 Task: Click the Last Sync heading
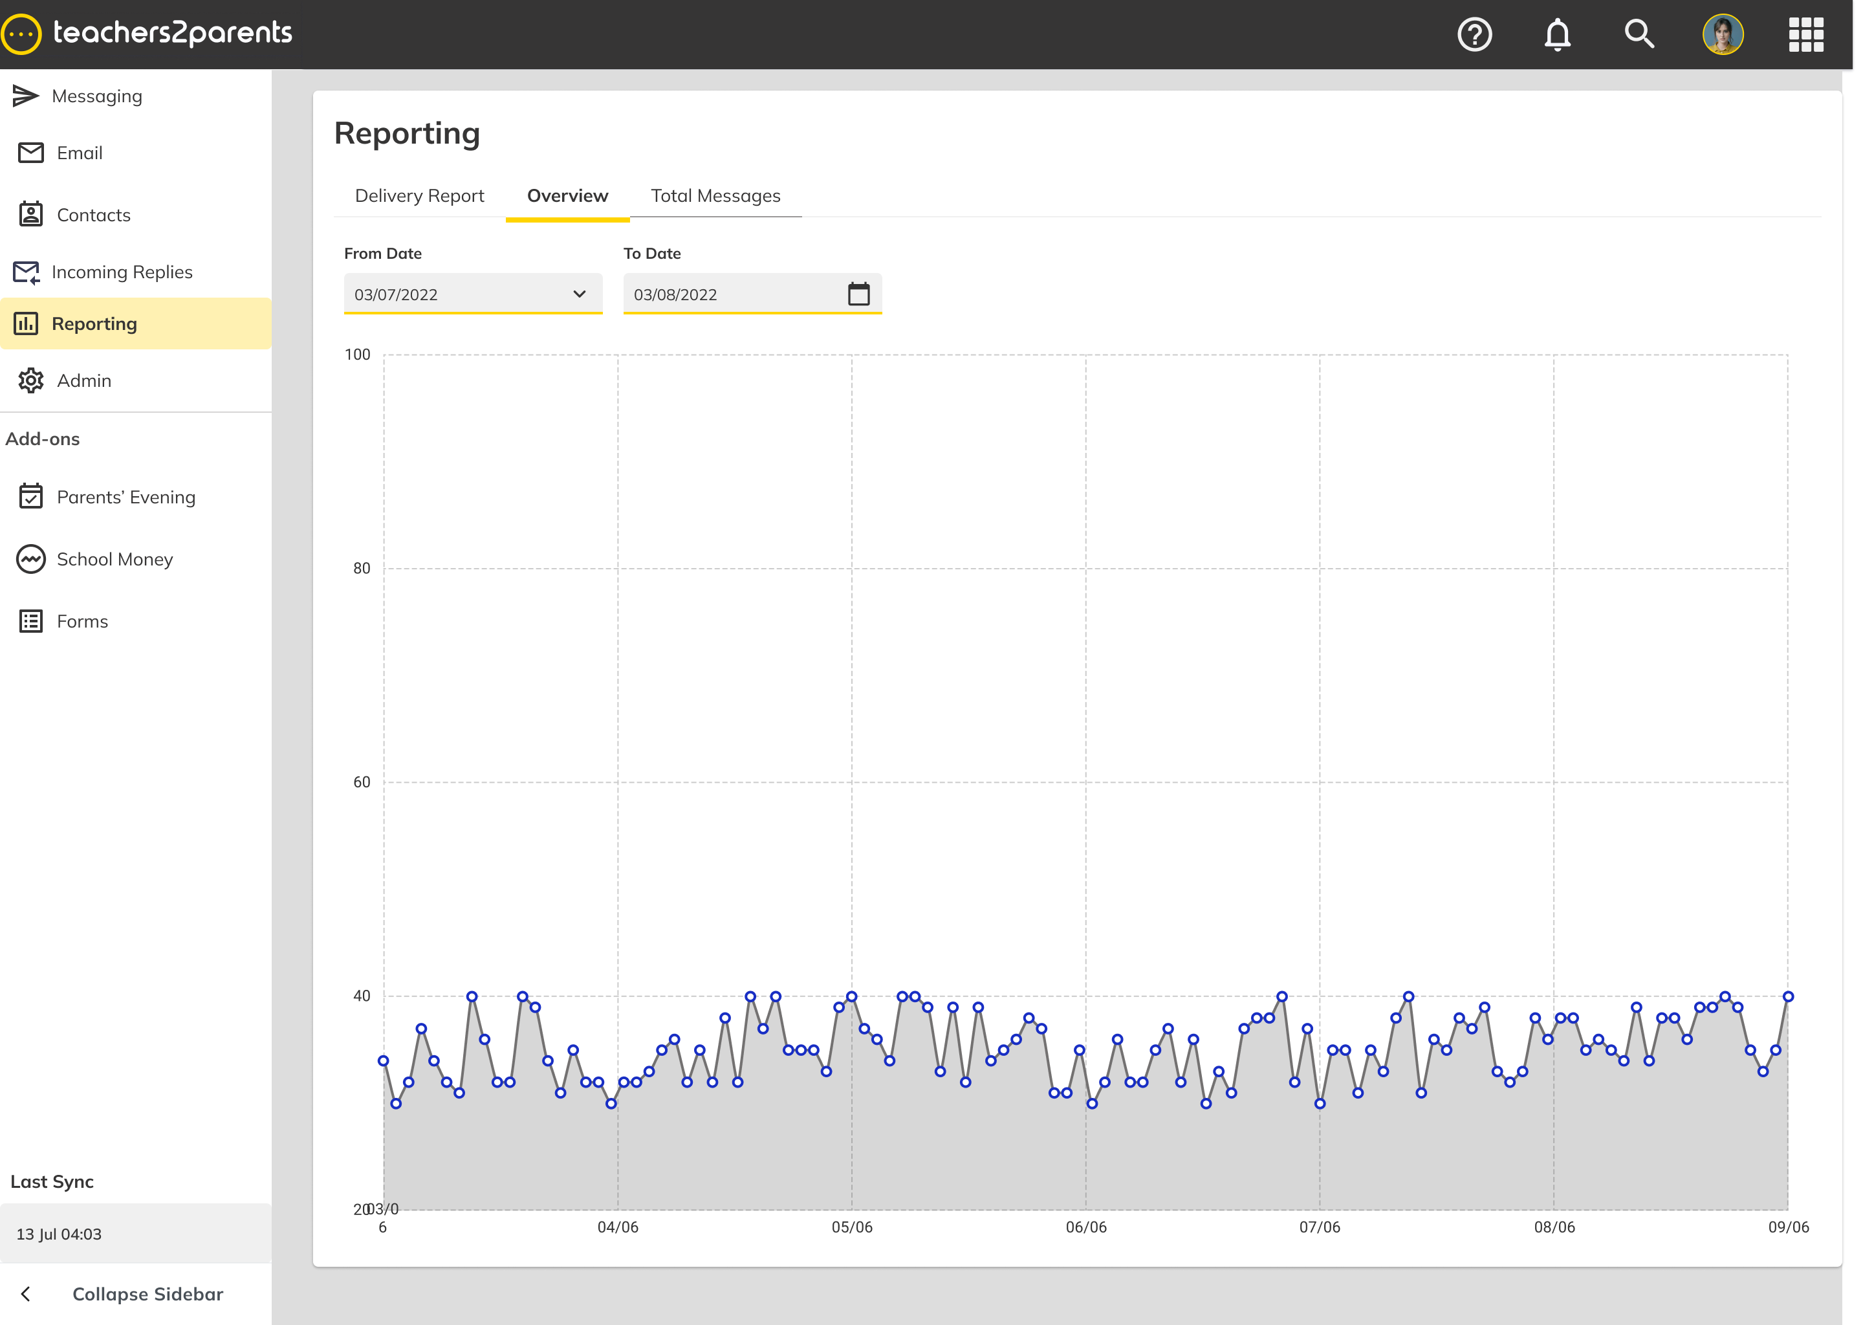click(52, 1181)
